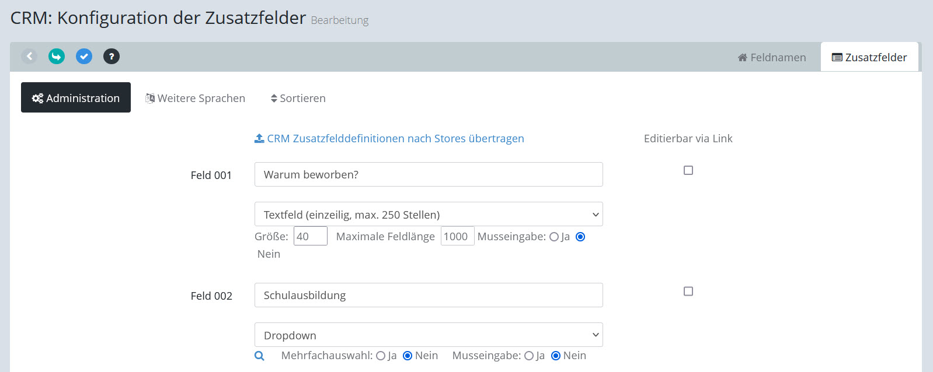Click the Maximale Feldlänge input box
The image size is (933, 372).
[x=457, y=237]
